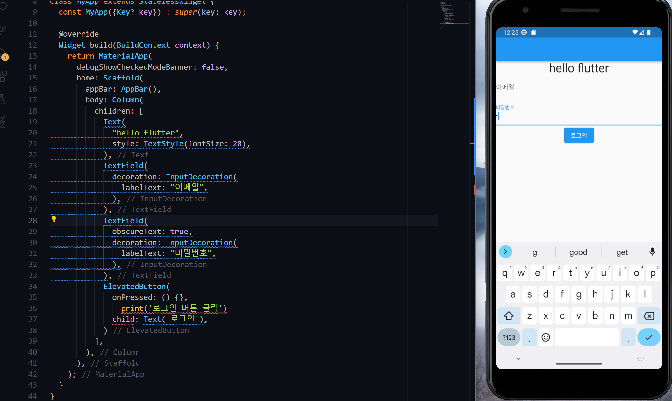Tap the microphone icon on emulator keyboard
The image size is (672, 401).
[x=652, y=252]
